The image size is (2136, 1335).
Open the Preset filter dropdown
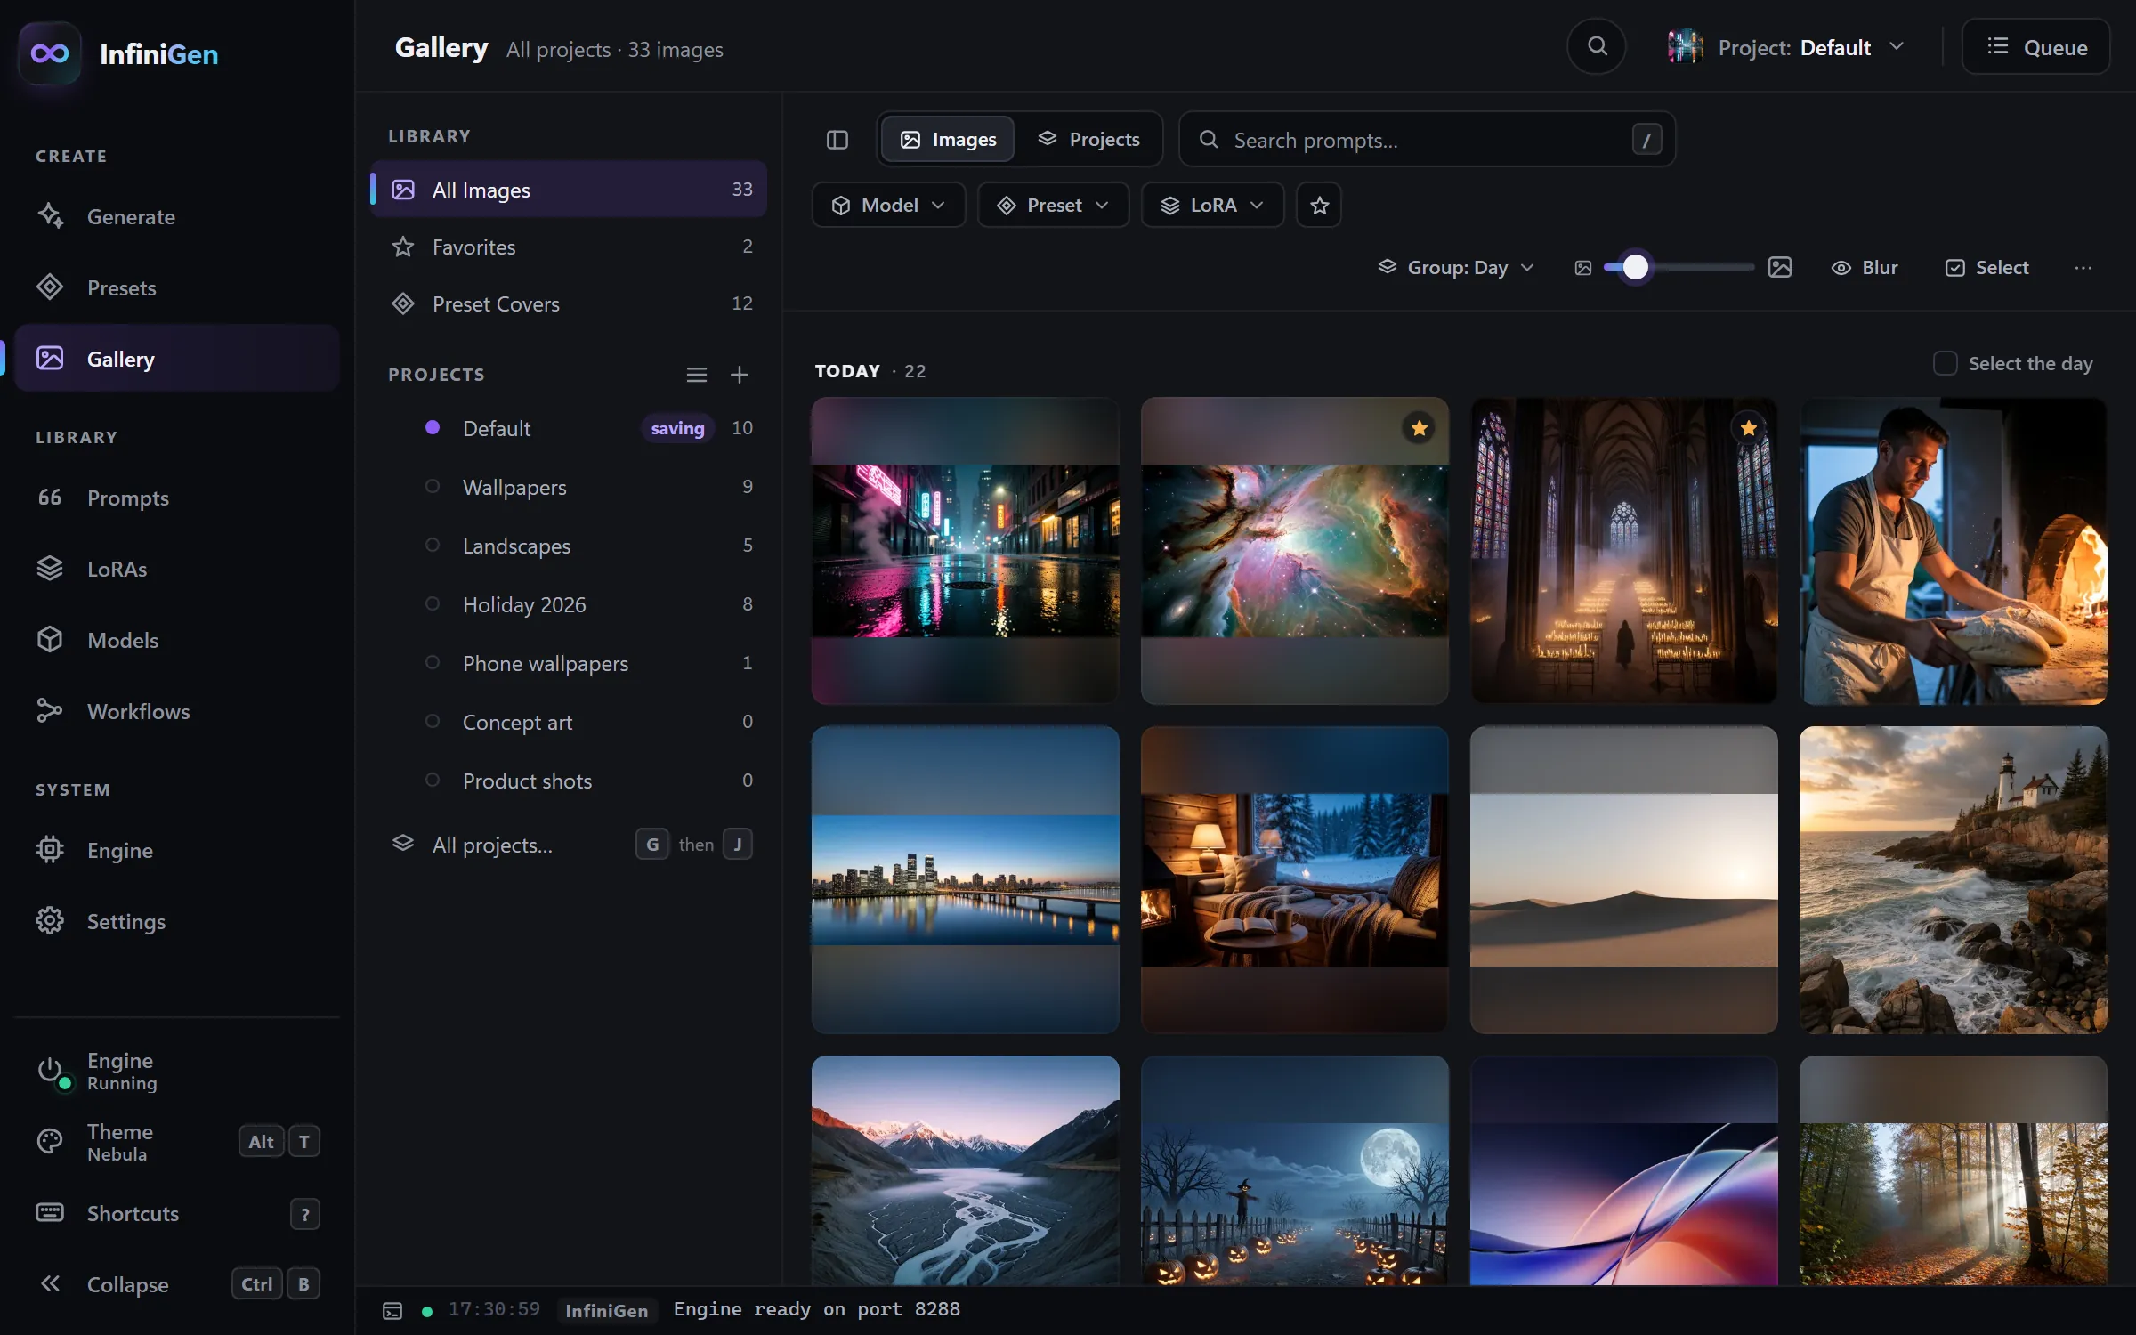tap(1054, 206)
